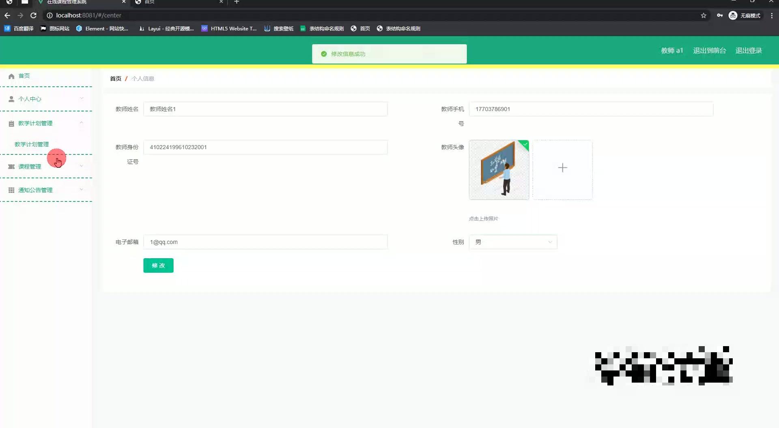Click the browser refresh icon
Viewport: 779px width, 428px height.
tap(33, 15)
